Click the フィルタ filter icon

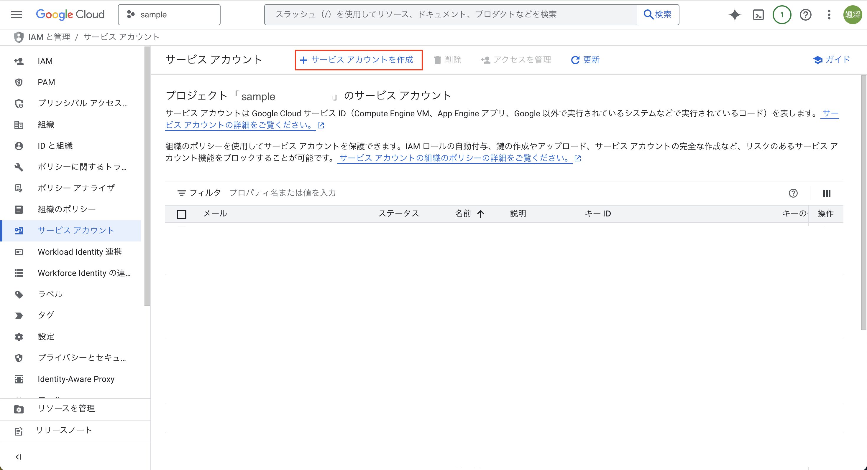coord(181,193)
